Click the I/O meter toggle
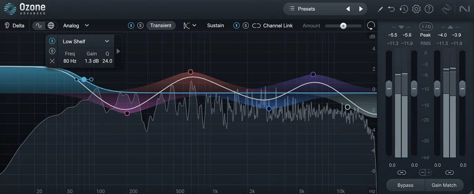 point(426,26)
